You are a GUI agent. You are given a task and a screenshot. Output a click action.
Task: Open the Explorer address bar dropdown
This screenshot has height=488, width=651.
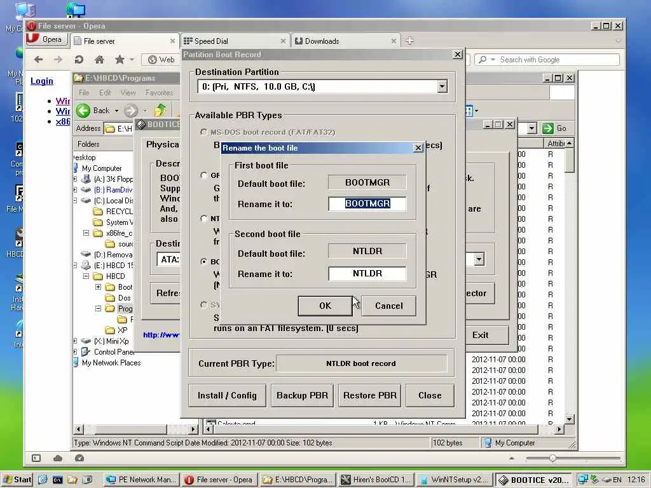[532, 128]
